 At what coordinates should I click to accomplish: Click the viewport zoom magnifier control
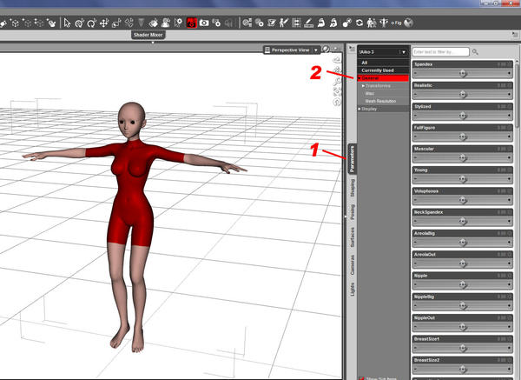click(337, 81)
